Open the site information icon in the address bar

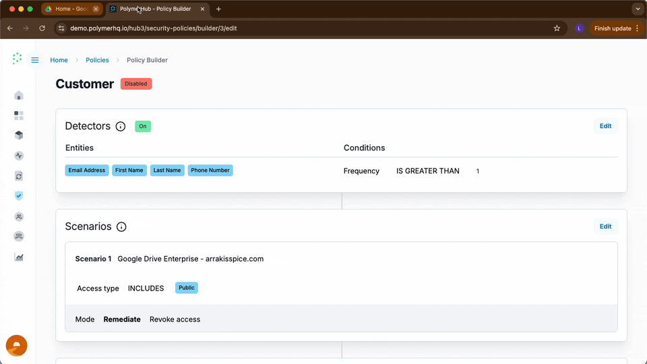pos(61,28)
